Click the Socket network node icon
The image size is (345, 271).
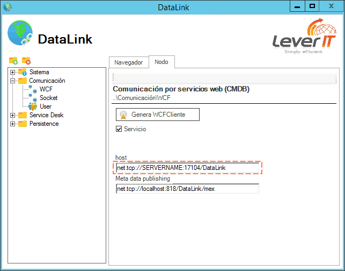click(x=33, y=98)
